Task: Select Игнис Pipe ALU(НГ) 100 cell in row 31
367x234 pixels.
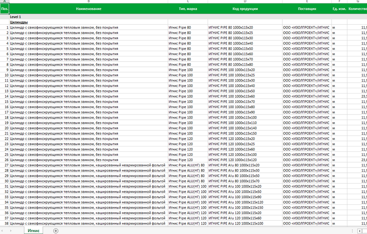Action: [188, 186]
